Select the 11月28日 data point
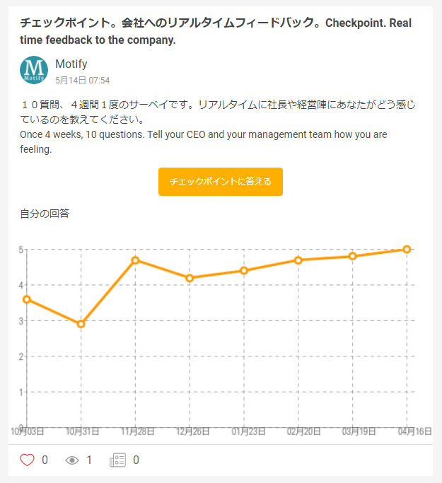 click(x=135, y=260)
